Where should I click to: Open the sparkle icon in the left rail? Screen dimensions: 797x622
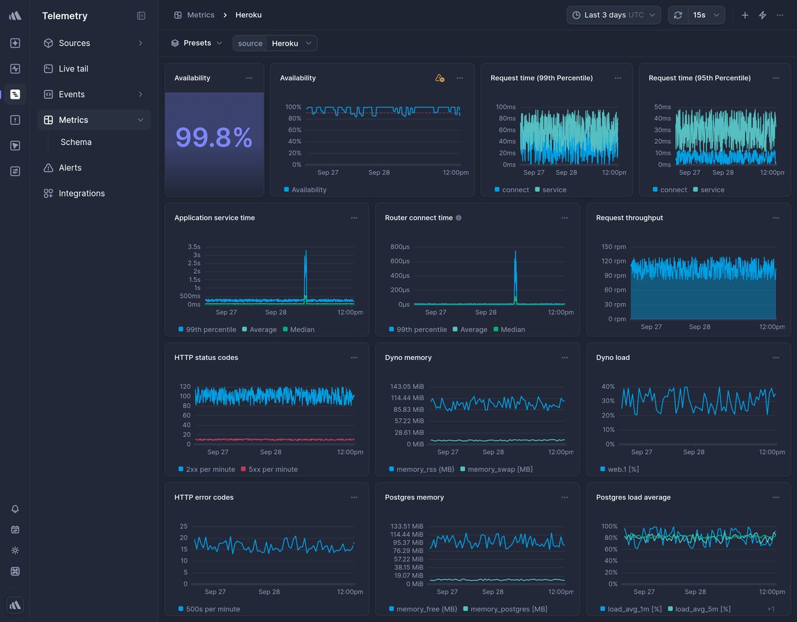15,43
